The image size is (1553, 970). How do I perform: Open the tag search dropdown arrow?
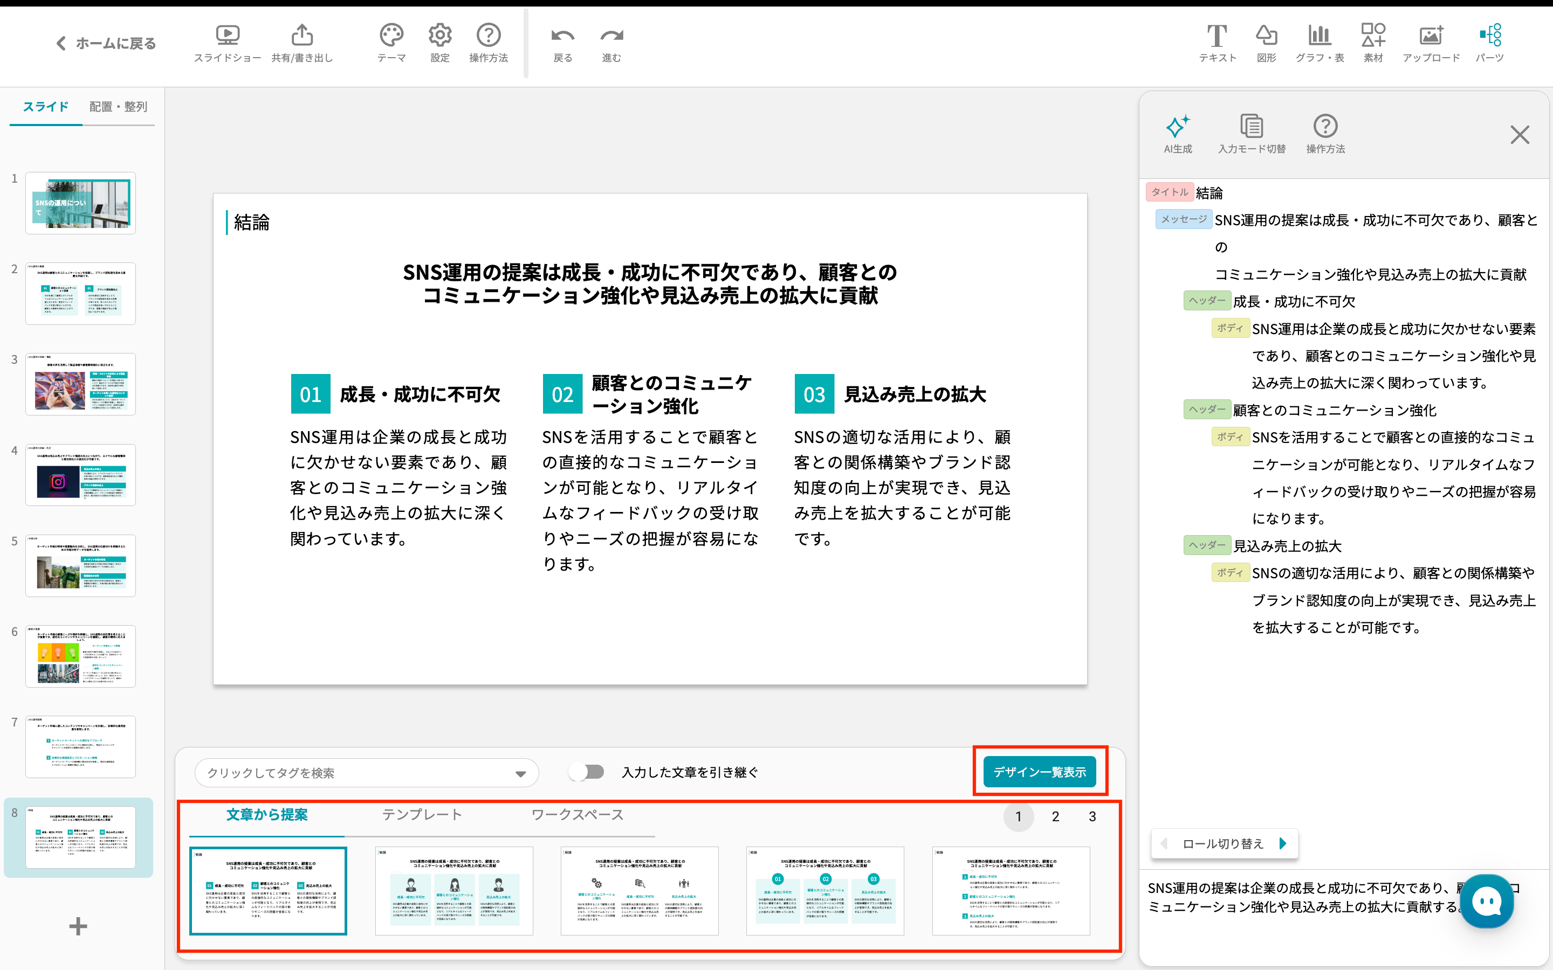(520, 774)
